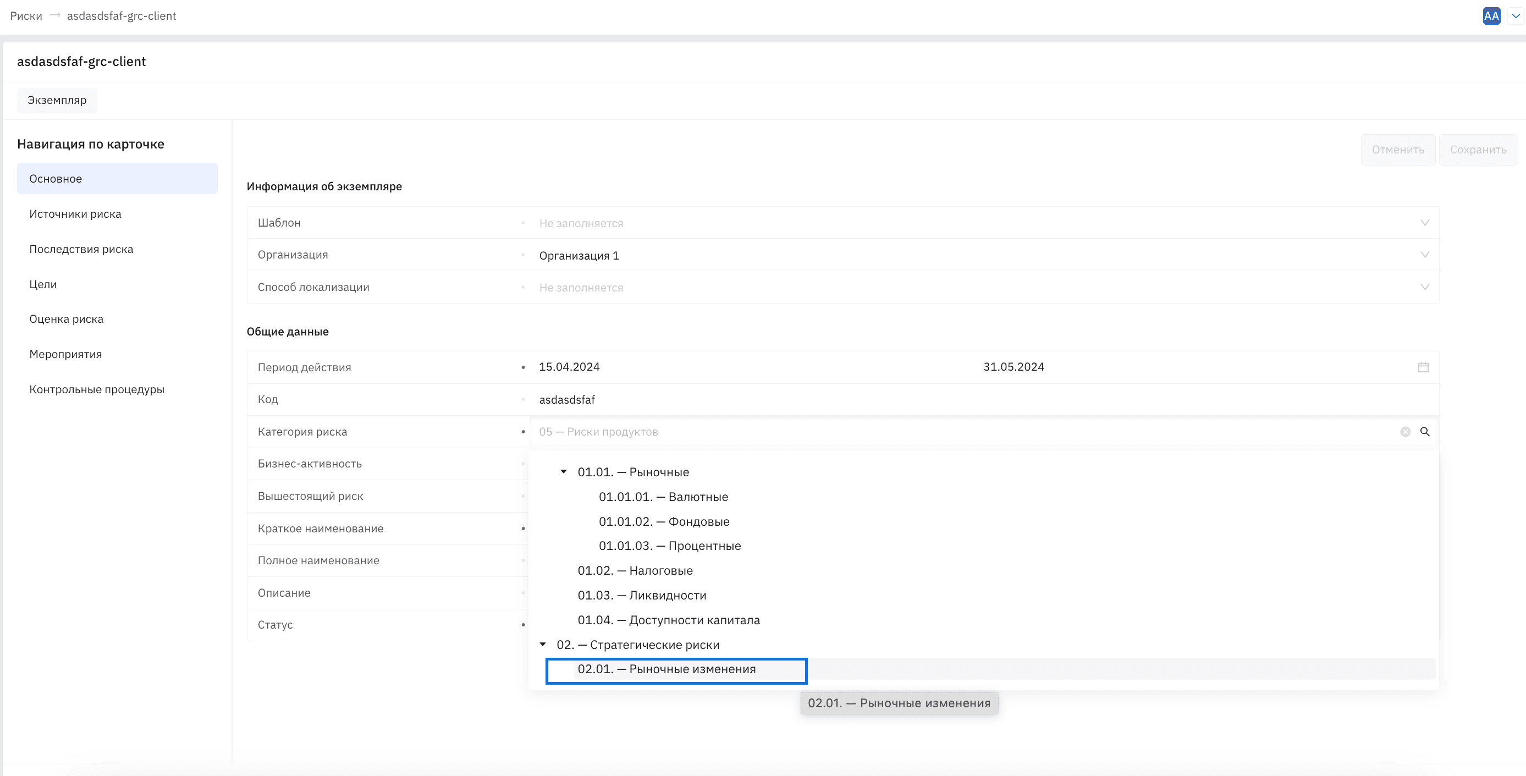This screenshot has width=1526, height=776.
Task: Click the end date 31.05.2024 field
Action: (x=1013, y=367)
